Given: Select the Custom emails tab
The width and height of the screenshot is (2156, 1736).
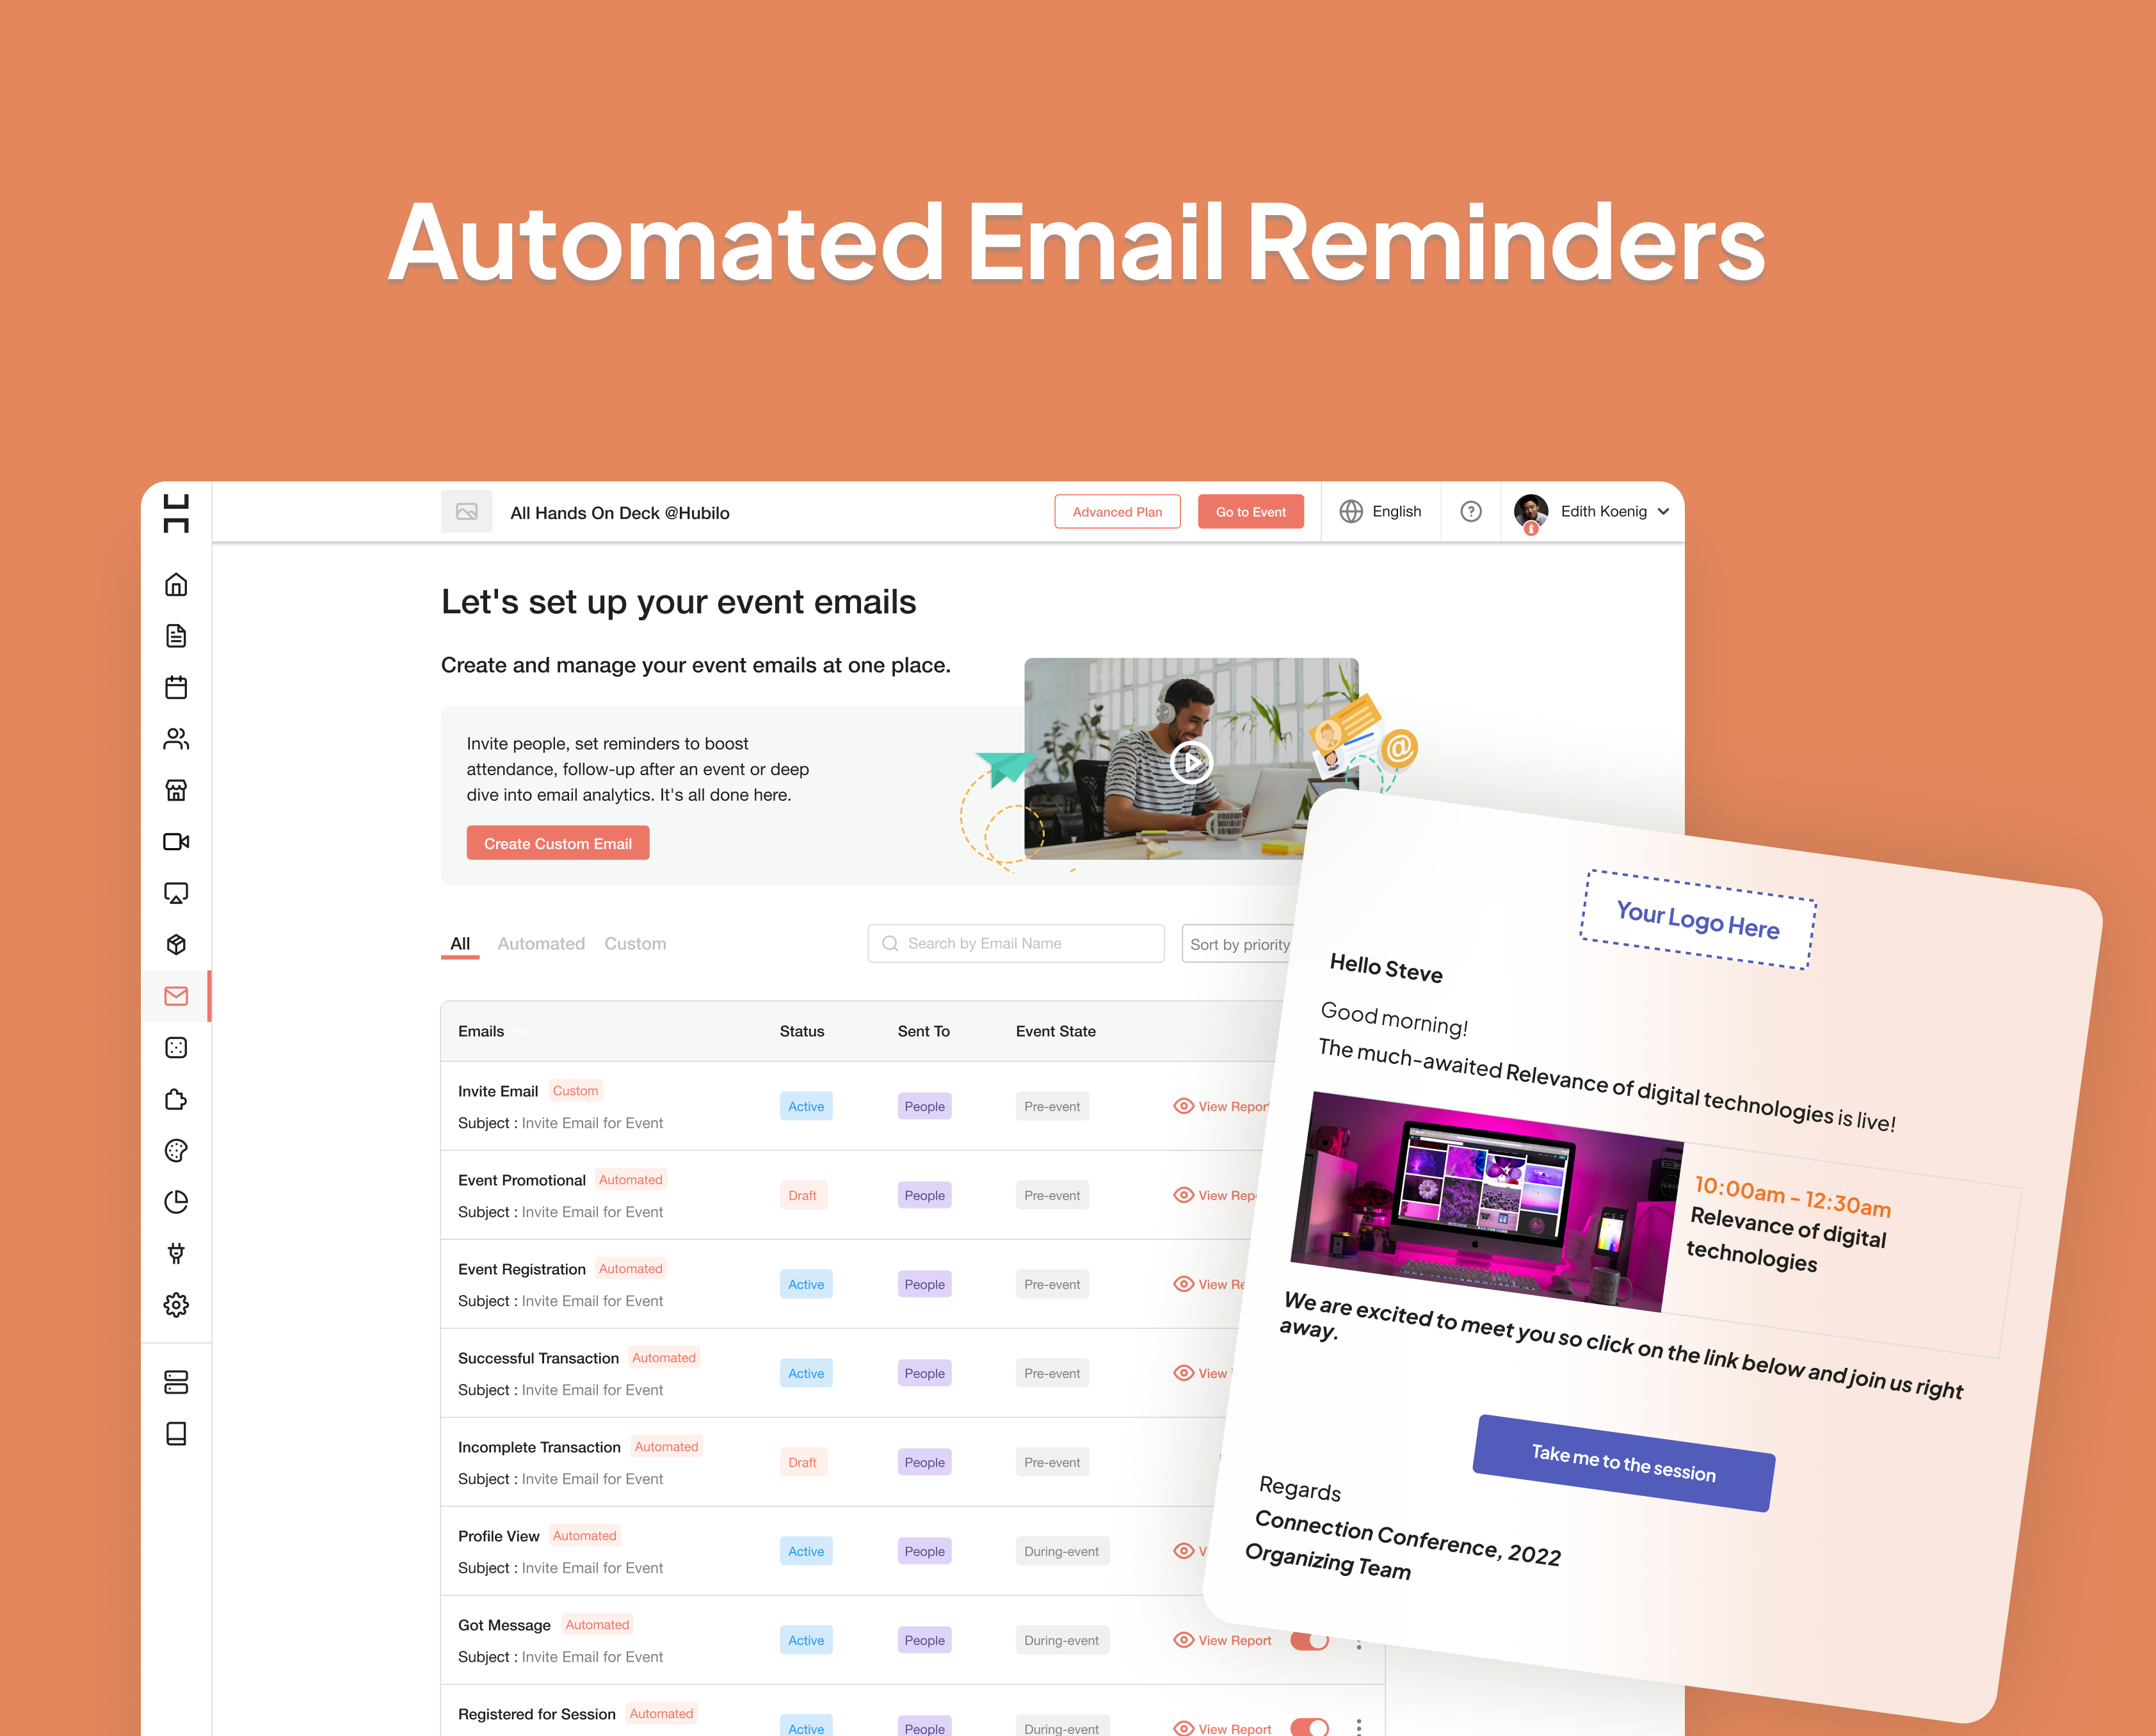Looking at the screenshot, I should click(636, 942).
